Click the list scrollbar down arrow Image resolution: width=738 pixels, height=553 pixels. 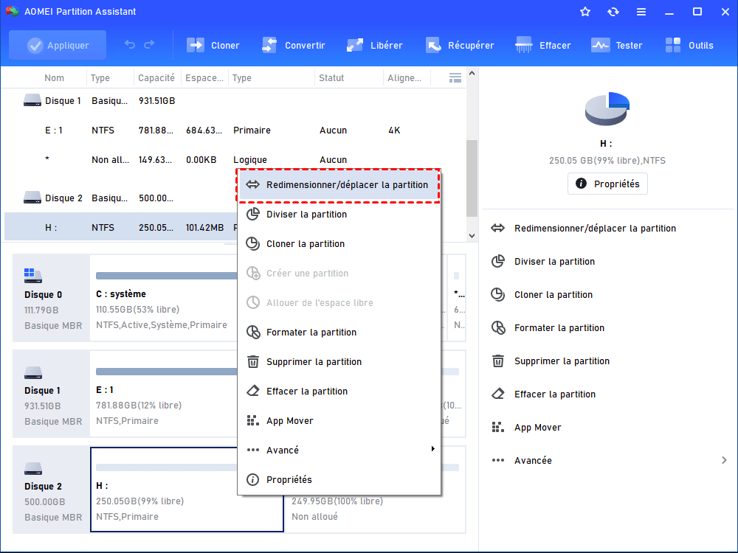coord(472,236)
